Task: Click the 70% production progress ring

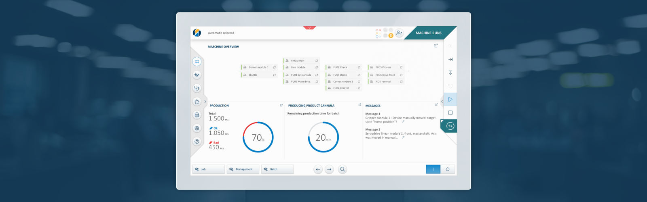Action: coord(258,137)
